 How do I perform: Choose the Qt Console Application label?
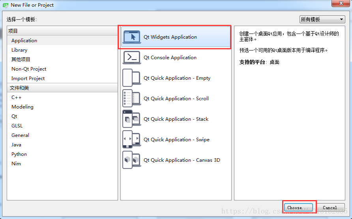pyautogui.click(x=170, y=58)
